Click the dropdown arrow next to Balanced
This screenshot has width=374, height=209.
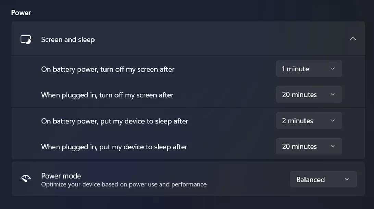[x=346, y=179]
